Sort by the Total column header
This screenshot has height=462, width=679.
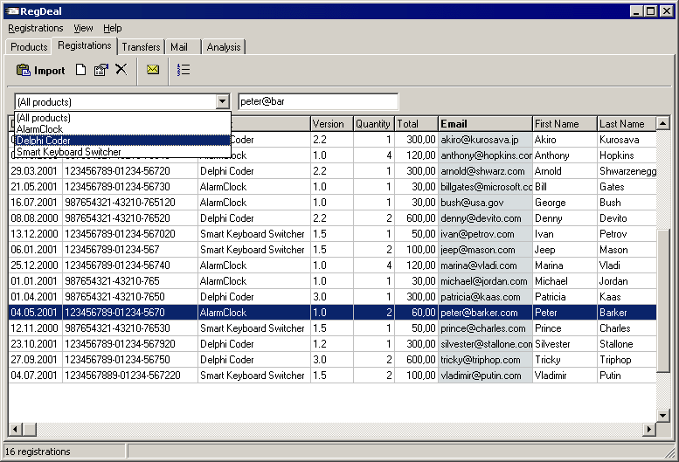416,124
